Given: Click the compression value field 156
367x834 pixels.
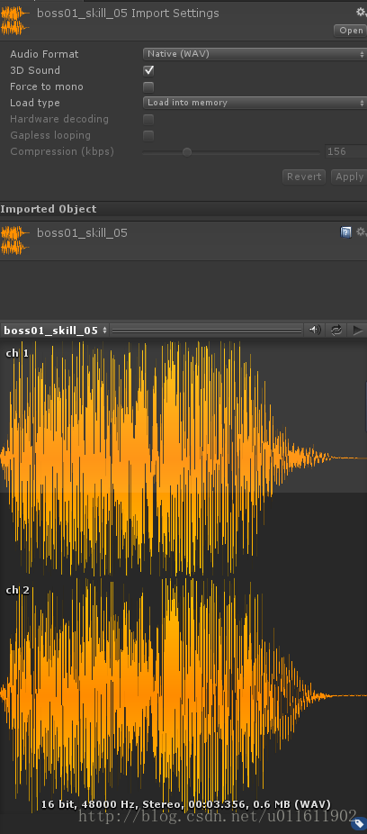Looking at the screenshot, I should tap(345, 151).
